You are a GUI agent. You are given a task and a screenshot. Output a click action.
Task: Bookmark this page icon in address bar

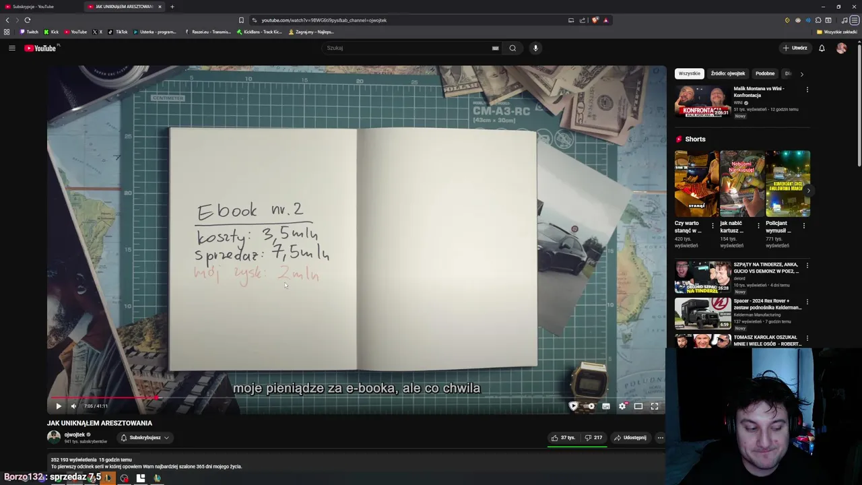coord(241,20)
